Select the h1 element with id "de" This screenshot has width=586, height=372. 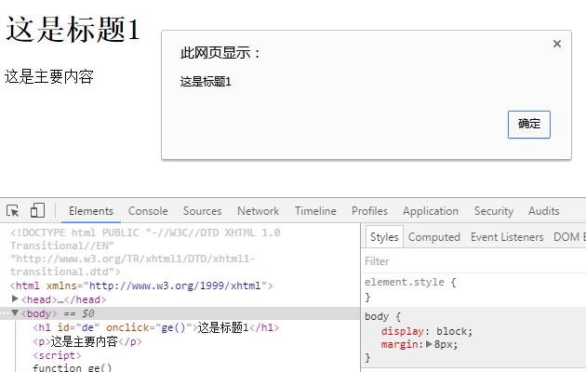155,327
